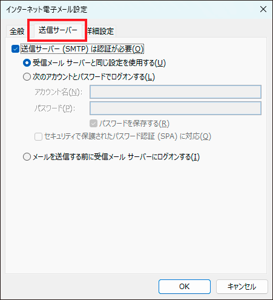Viewport: 273px width, 300px height.
Task: Click the パスワード input field
Action: click(x=176, y=108)
